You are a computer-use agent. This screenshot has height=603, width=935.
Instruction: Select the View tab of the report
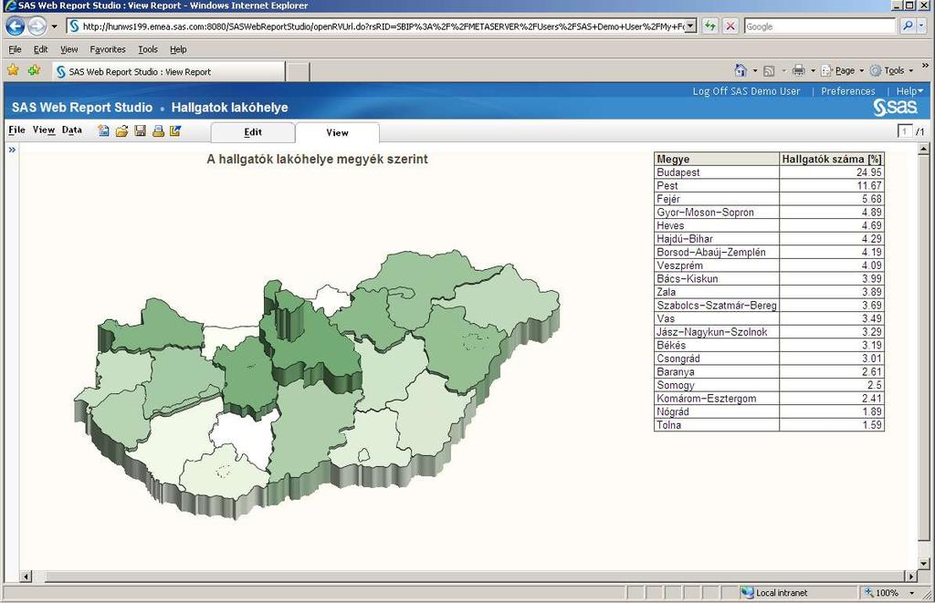click(337, 132)
